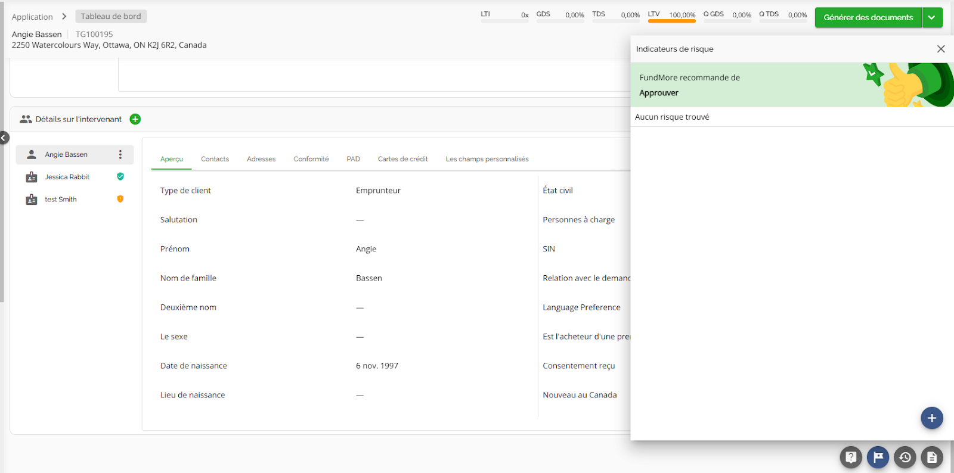
Task: Close the Indicateurs de risque panel
Action: coord(941,49)
